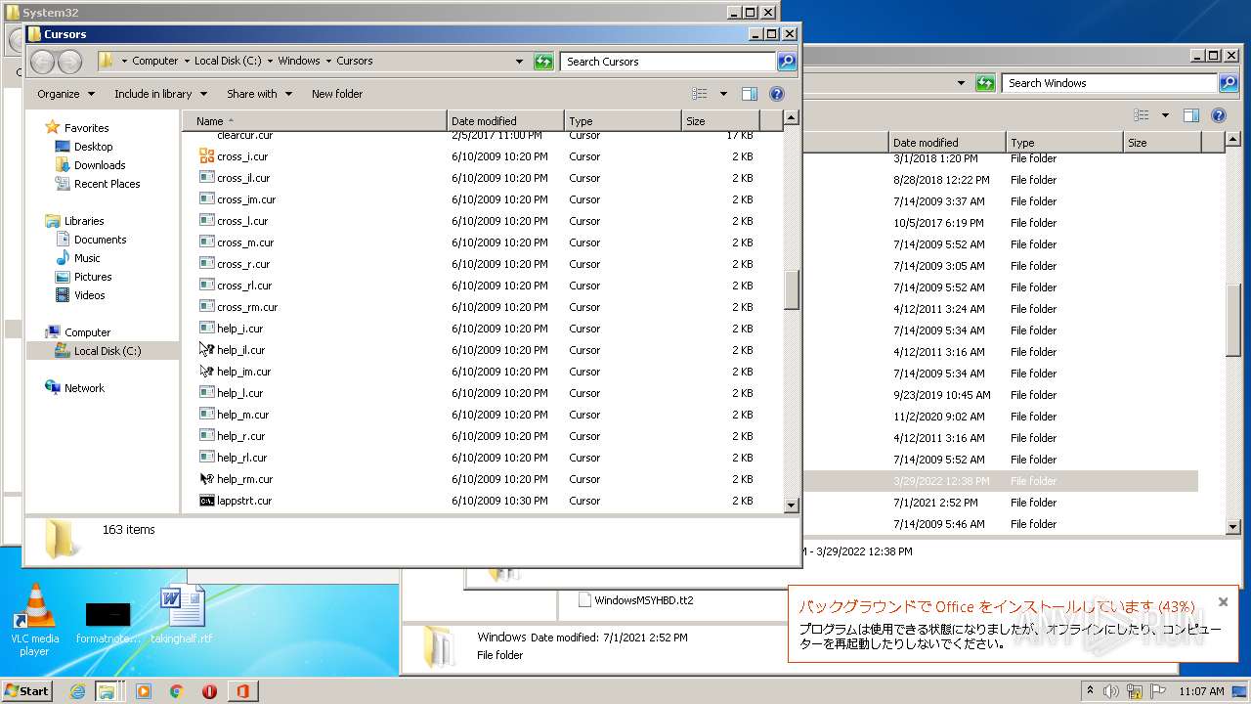1251x704 pixels.
Task: Click New folder button
Action: tap(337, 94)
